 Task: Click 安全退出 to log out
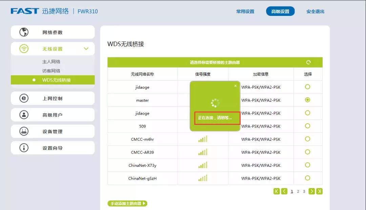(315, 11)
